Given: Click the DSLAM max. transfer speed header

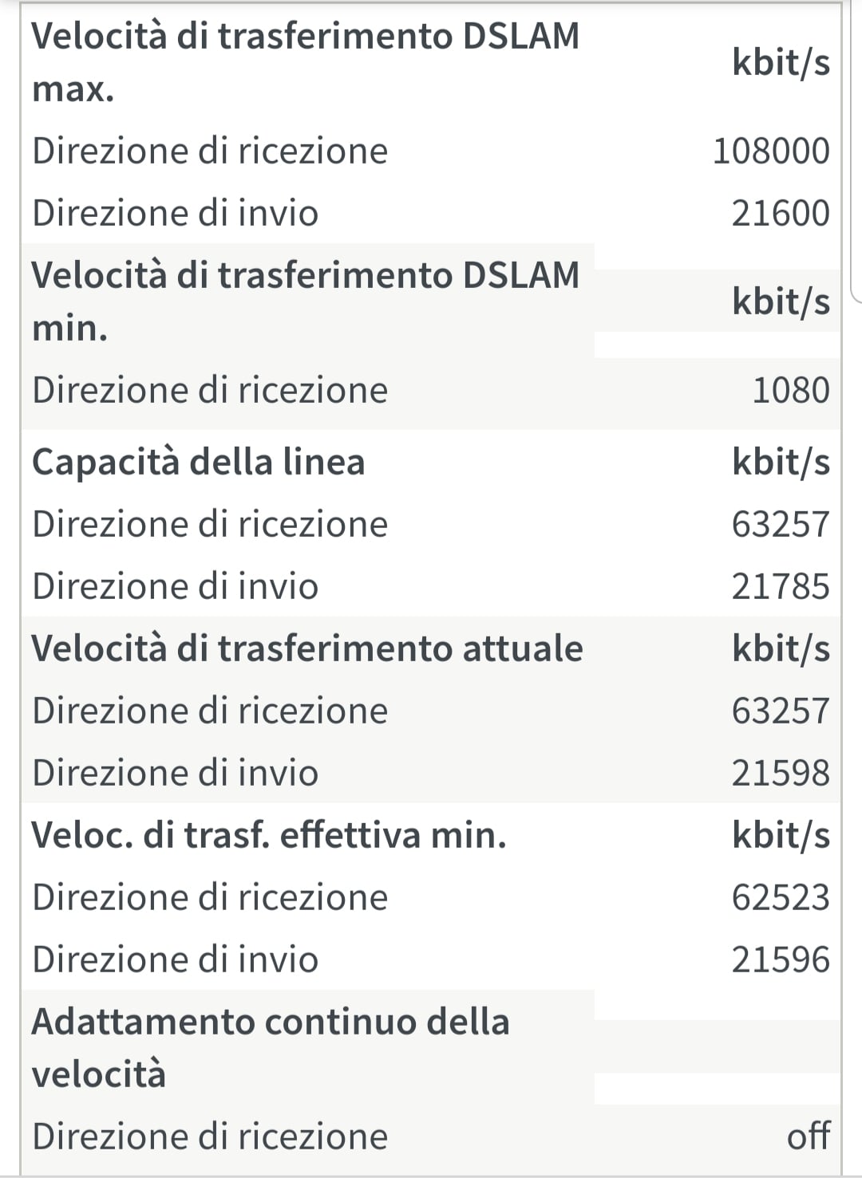Looking at the screenshot, I should [305, 62].
